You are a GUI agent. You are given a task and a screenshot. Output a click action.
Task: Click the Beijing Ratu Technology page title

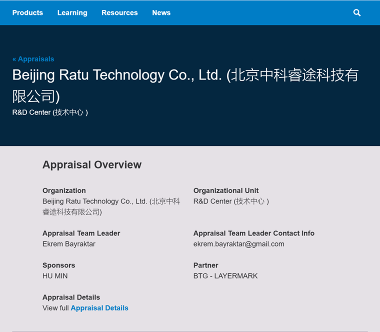(185, 86)
